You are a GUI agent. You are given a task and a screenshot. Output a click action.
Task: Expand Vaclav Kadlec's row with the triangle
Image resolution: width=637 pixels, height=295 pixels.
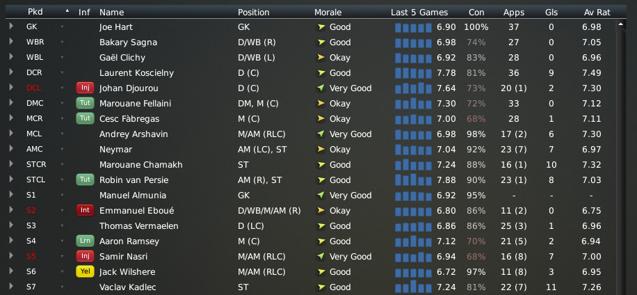click(11, 287)
